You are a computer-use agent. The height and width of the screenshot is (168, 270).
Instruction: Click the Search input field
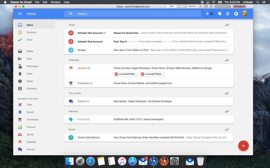tap(133, 14)
